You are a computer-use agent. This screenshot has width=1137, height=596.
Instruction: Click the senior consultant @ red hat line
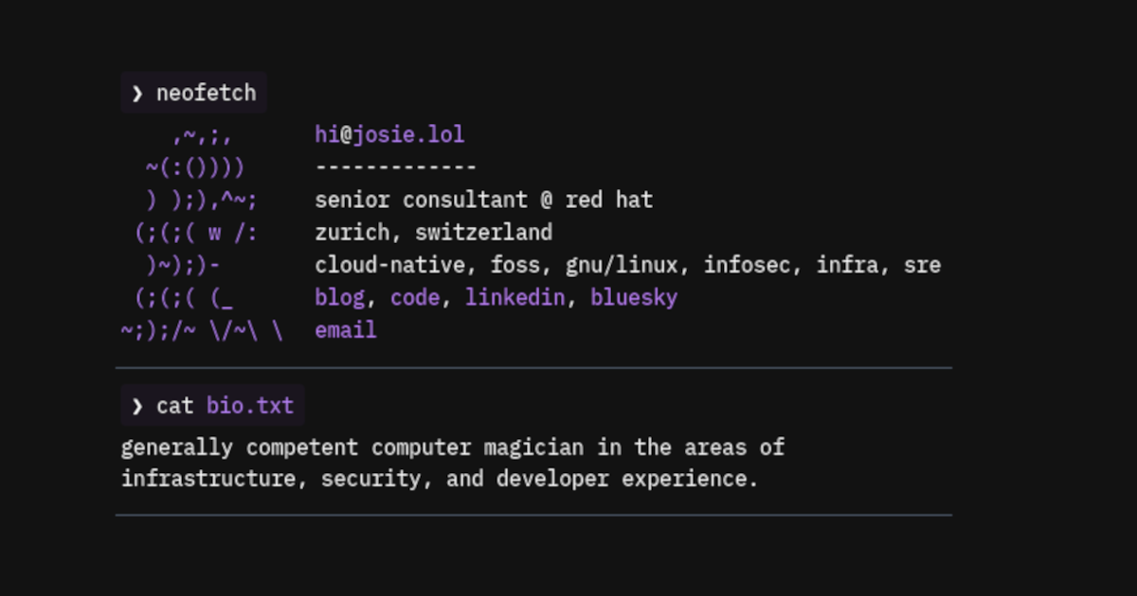(483, 201)
